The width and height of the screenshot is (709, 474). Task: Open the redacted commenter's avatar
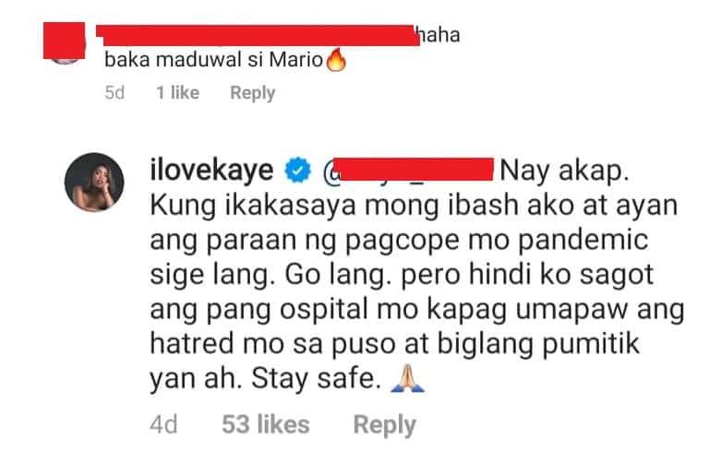(x=65, y=42)
